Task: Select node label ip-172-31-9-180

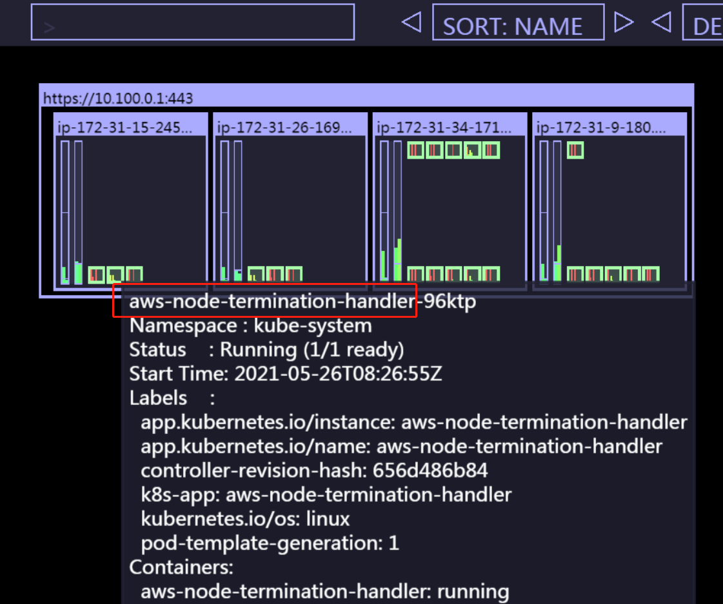Action: 601,127
